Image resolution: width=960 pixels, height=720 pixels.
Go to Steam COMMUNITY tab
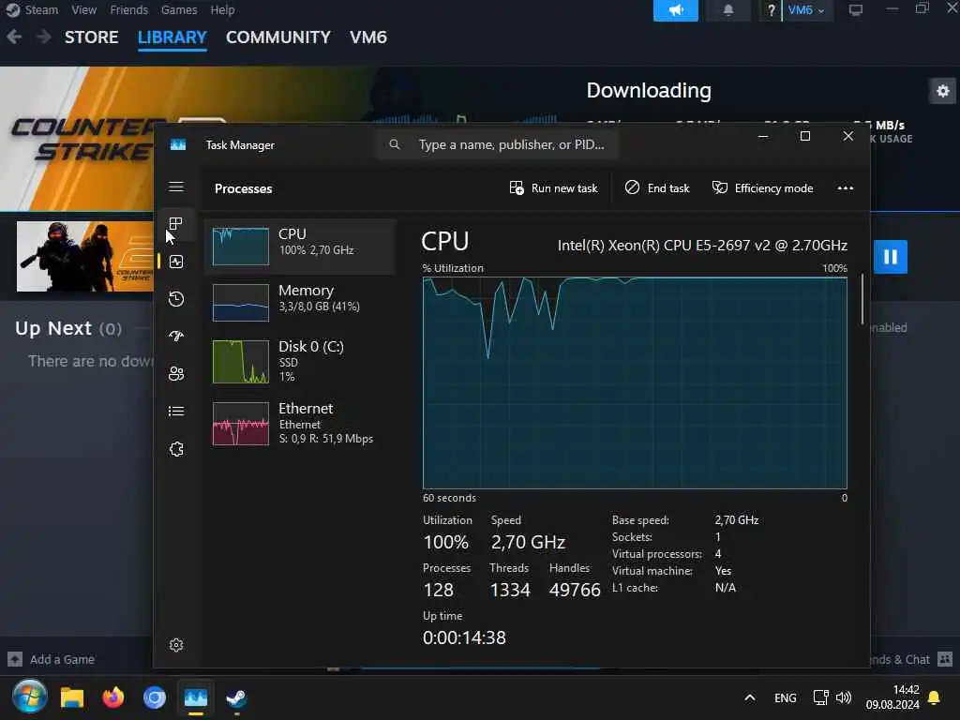coord(277,37)
